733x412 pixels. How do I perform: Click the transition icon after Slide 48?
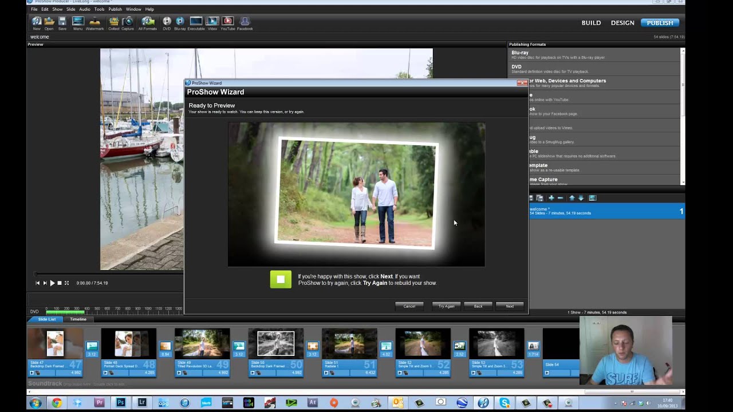coord(165,346)
